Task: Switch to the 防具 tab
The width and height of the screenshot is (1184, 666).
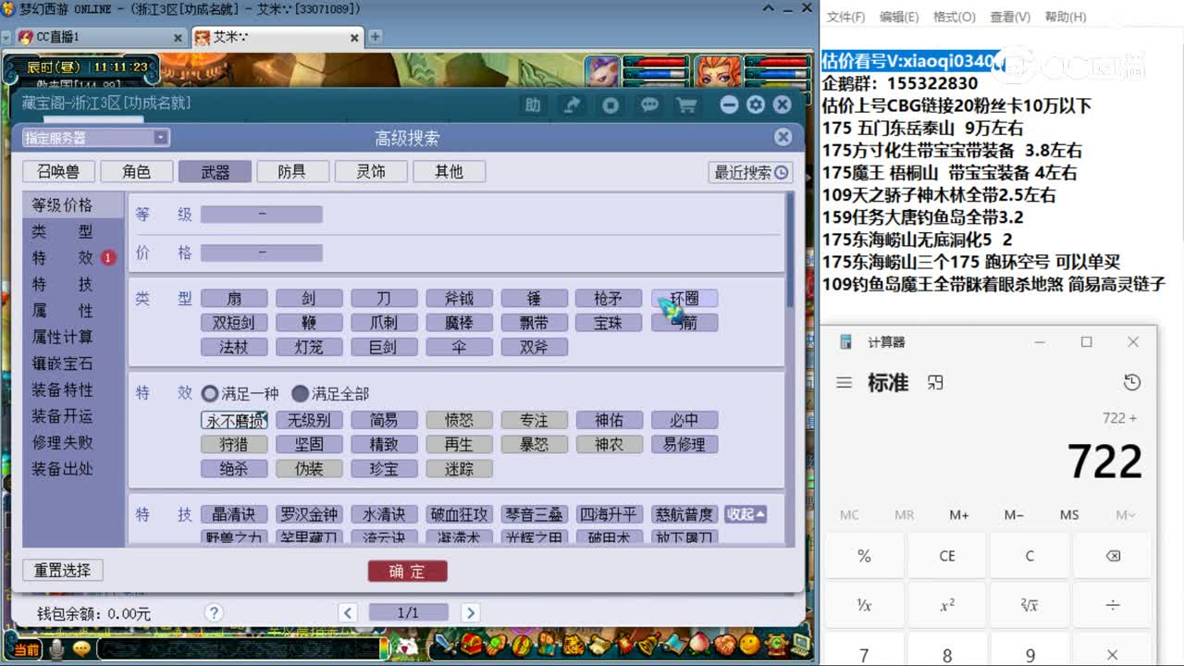Action: (292, 171)
